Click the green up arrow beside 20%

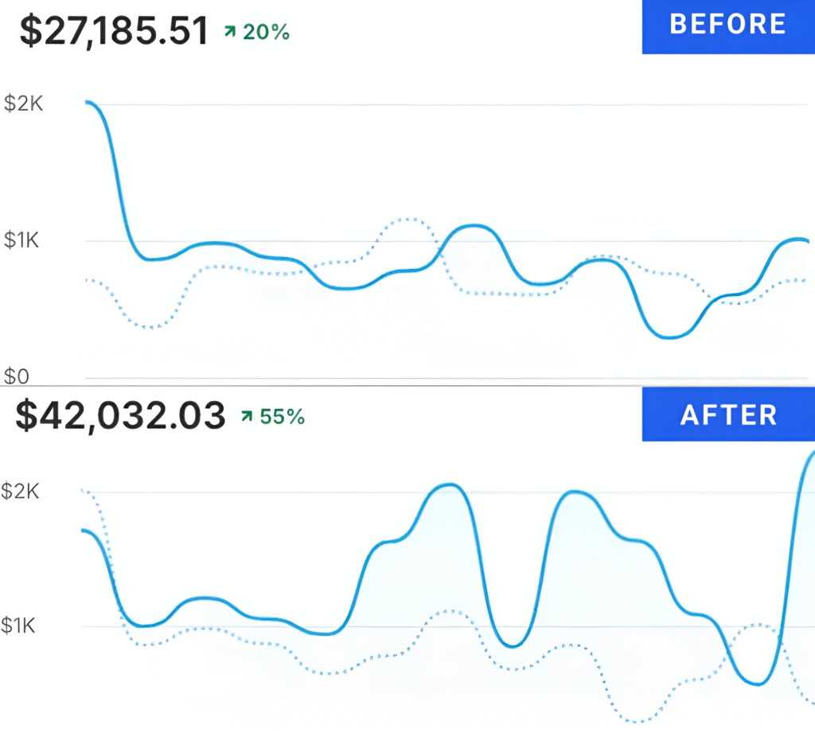coord(230,32)
